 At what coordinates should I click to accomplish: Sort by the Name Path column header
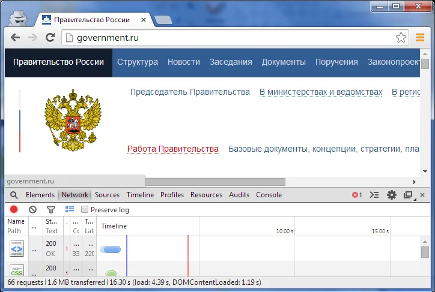pyautogui.click(x=16, y=226)
